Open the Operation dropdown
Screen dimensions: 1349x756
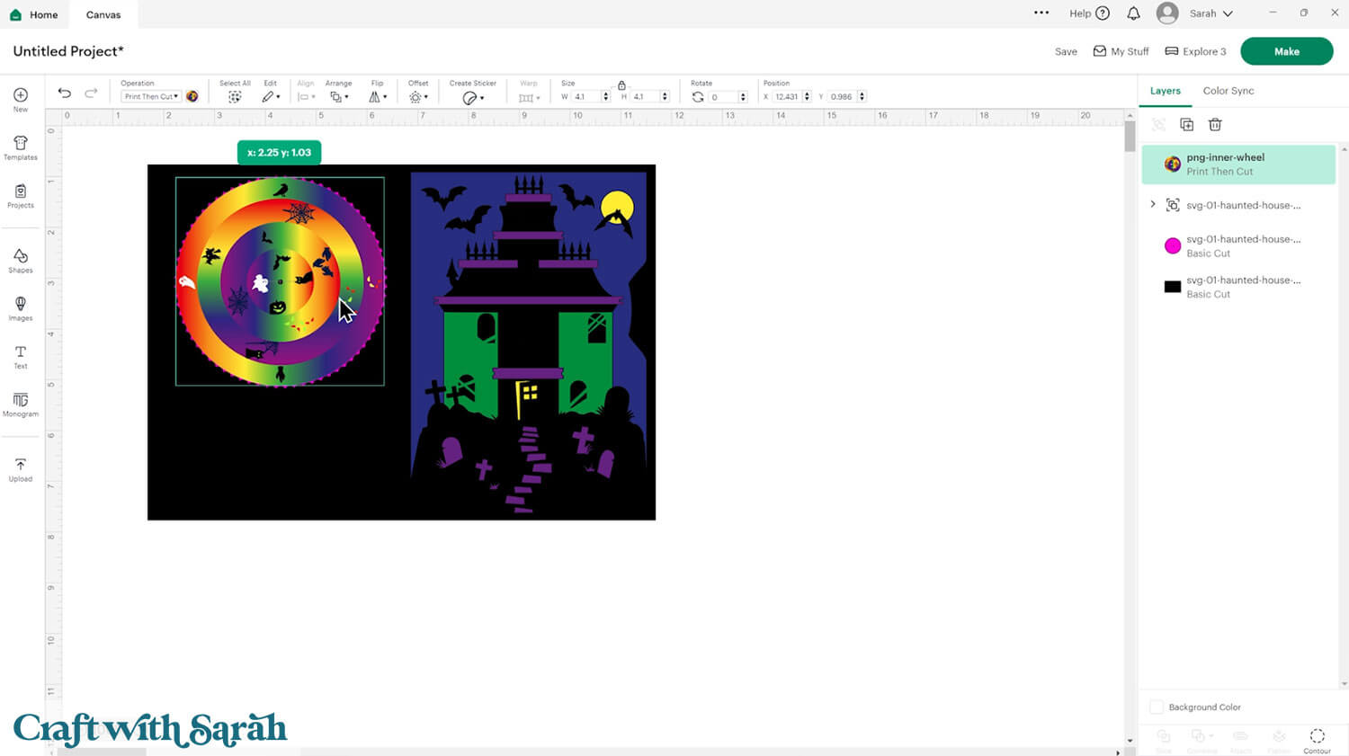click(x=149, y=96)
